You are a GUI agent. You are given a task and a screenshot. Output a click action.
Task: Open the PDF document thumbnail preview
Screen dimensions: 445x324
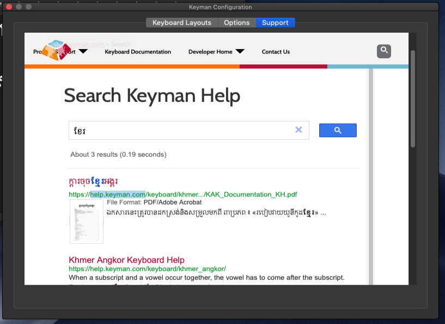coord(87,222)
